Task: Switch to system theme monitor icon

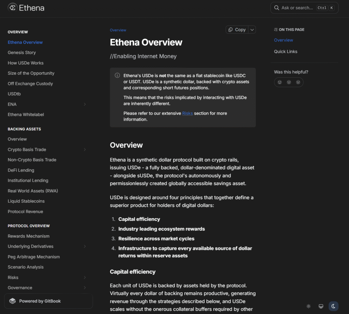Action: pos(321,306)
